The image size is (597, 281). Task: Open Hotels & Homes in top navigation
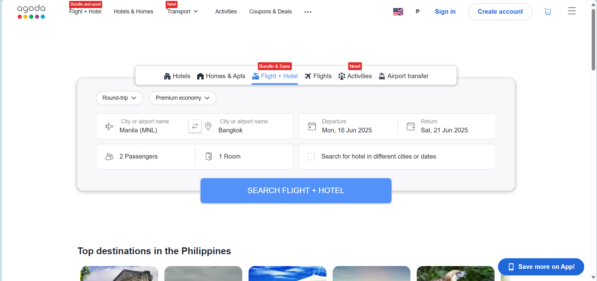coord(134,12)
